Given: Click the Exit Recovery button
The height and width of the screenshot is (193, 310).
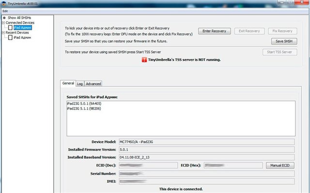Looking at the screenshot, I should point(249,31).
